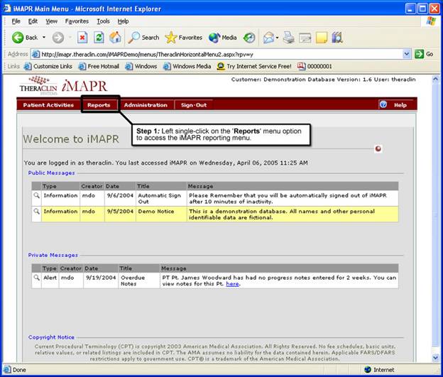Follow the 'here' link in Overdue Notes message
Screen dimensions: 443x377
coord(232,284)
